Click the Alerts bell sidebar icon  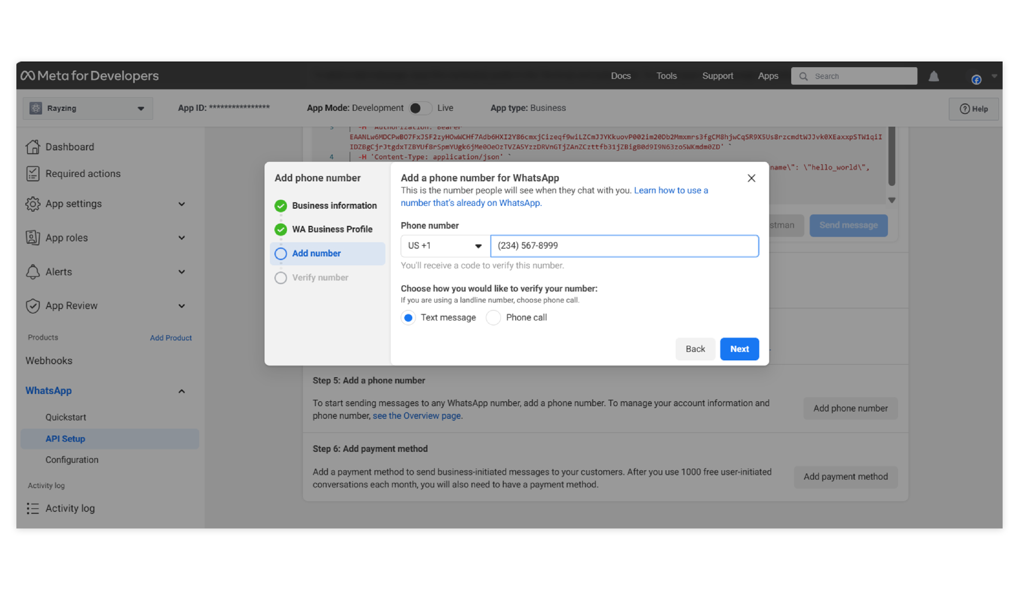click(33, 272)
